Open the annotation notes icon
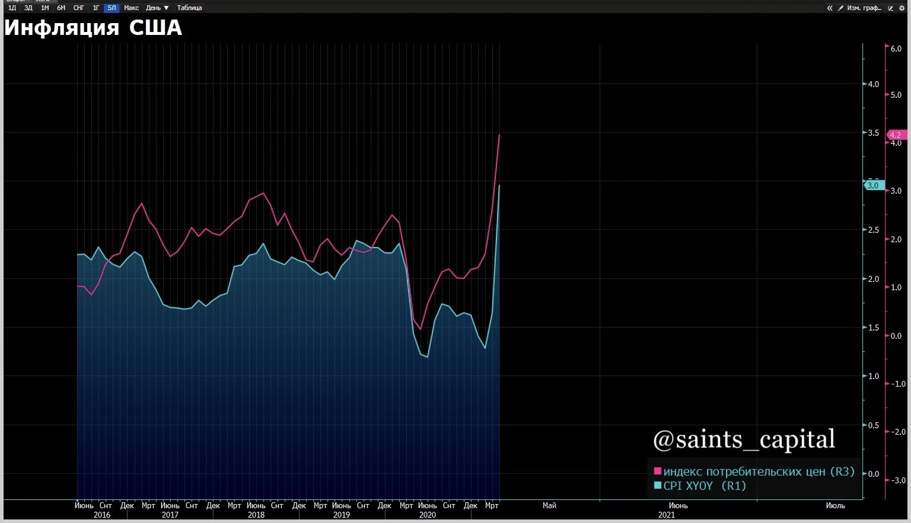 pos(890,8)
